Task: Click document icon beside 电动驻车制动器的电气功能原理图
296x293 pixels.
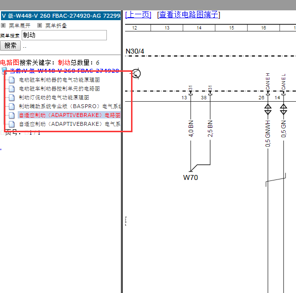Action: [x=12, y=80]
